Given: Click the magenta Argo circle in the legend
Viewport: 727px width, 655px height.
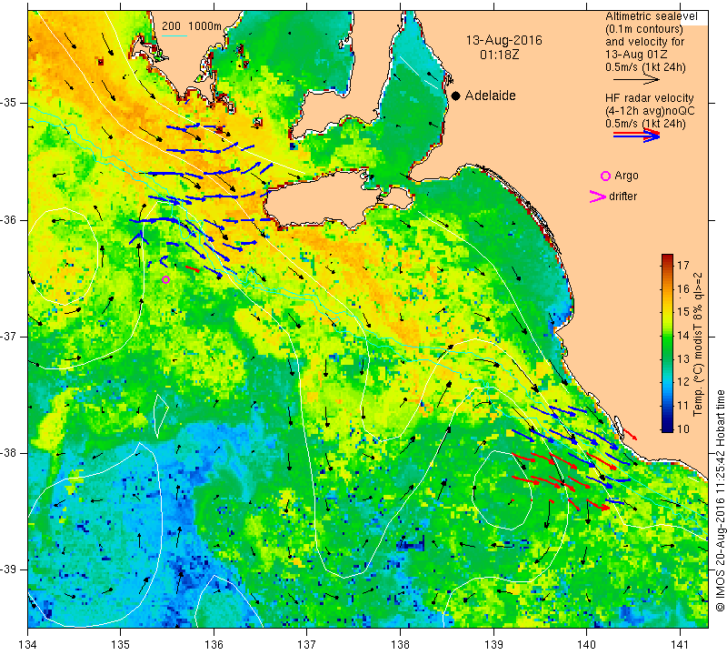Looking at the screenshot, I should [x=605, y=176].
